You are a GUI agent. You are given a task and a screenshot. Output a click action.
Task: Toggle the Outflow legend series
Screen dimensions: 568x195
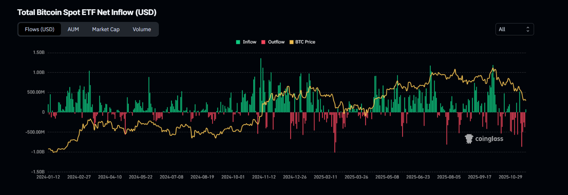coord(276,42)
